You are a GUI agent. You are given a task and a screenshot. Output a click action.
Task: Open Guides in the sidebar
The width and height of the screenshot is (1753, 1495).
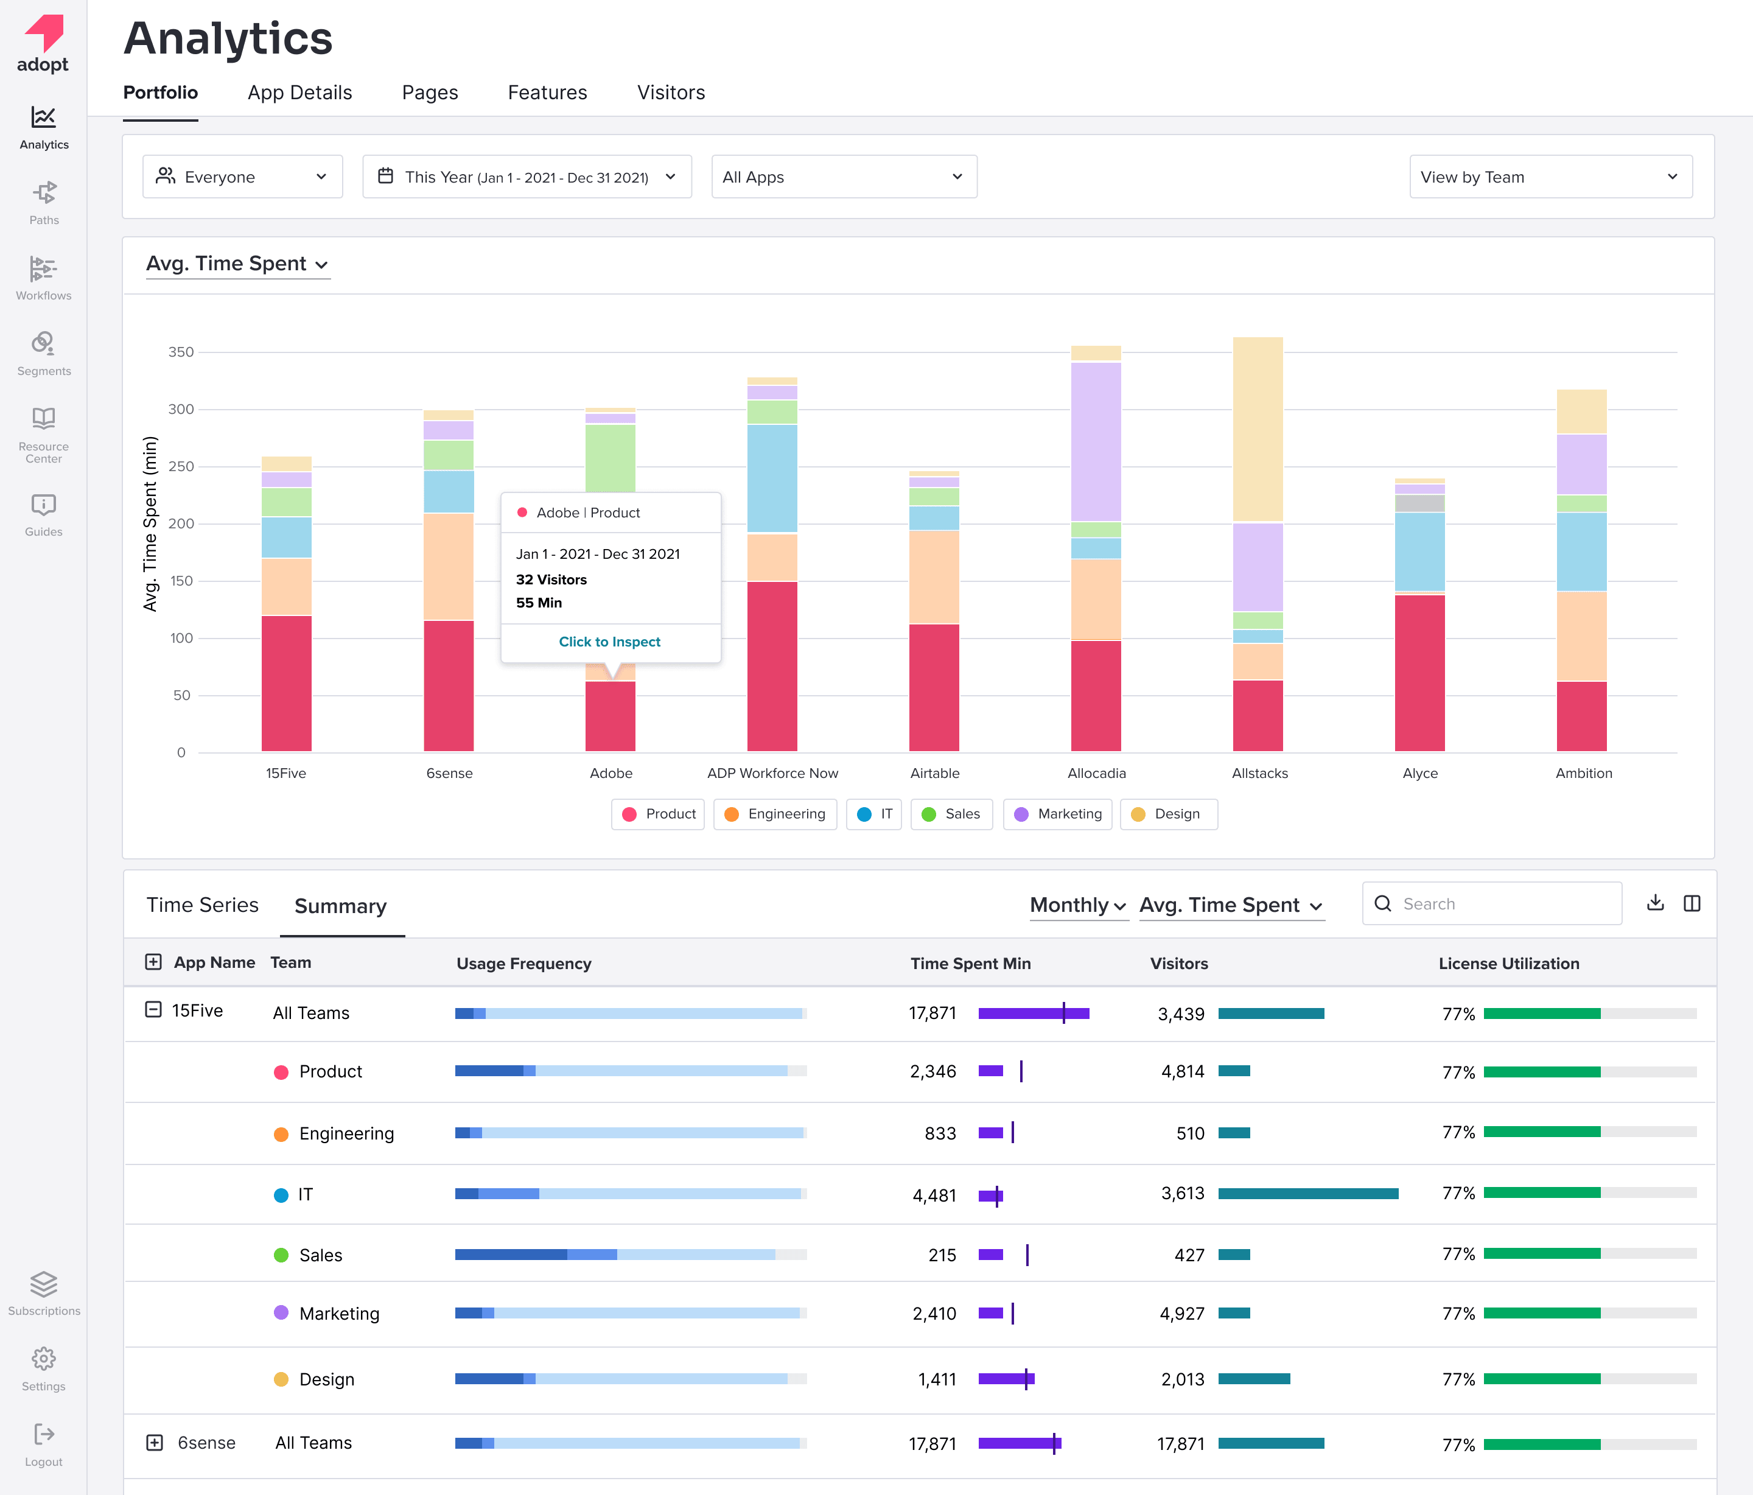pyautogui.click(x=44, y=515)
